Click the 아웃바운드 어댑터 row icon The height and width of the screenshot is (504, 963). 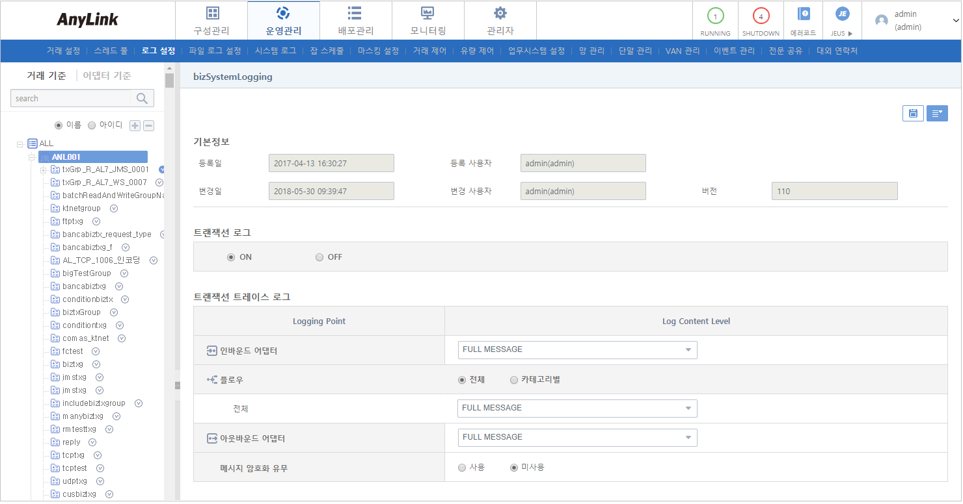[x=211, y=438]
